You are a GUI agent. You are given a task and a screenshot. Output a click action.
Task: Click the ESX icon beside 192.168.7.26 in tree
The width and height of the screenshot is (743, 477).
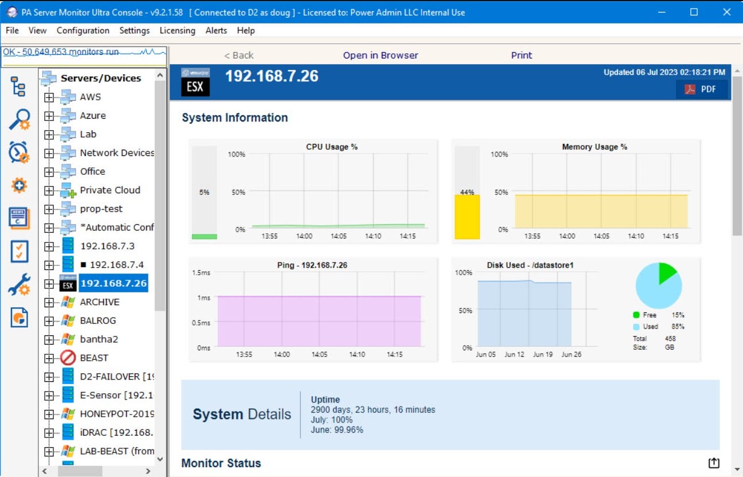coord(68,283)
